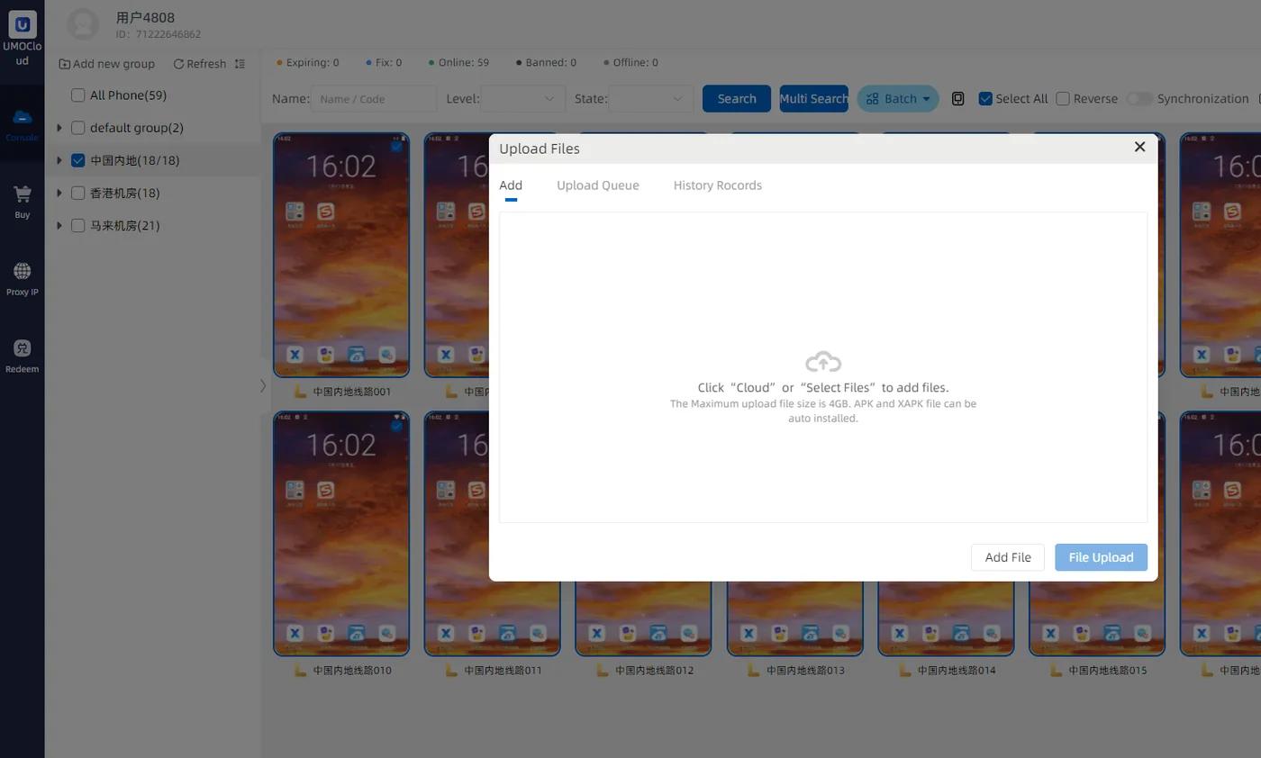The width and height of the screenshot is (1261, 758).
Task: Click folder icon of 中国内地线路014
Action: (906, 670)
